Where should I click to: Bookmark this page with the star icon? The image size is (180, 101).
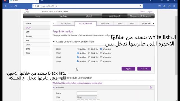pos(140,6)
